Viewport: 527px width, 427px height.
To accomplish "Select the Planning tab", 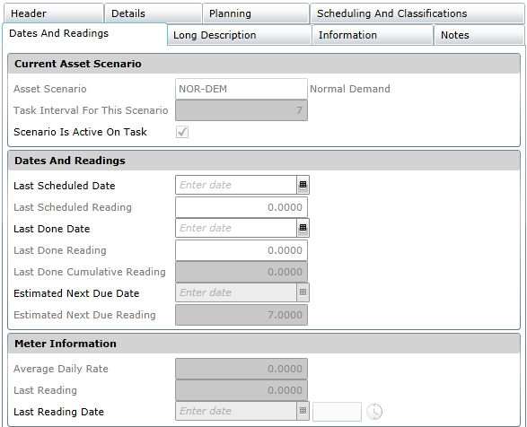I will (256, 13).
